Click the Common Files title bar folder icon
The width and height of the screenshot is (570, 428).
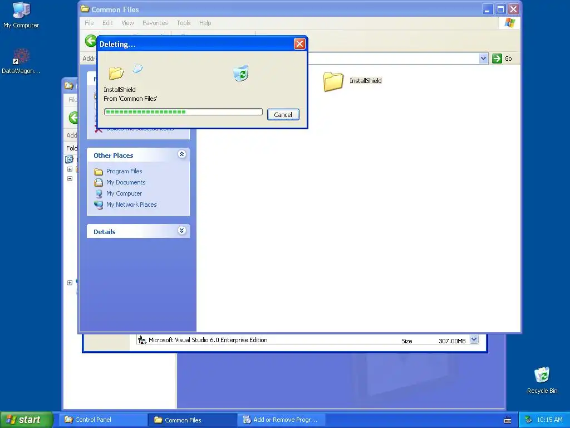(85, 9)
